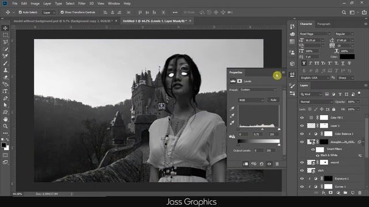Open the Kind layer filter dropdown
This screenshot has width=369, height=207.
point(311,94)
